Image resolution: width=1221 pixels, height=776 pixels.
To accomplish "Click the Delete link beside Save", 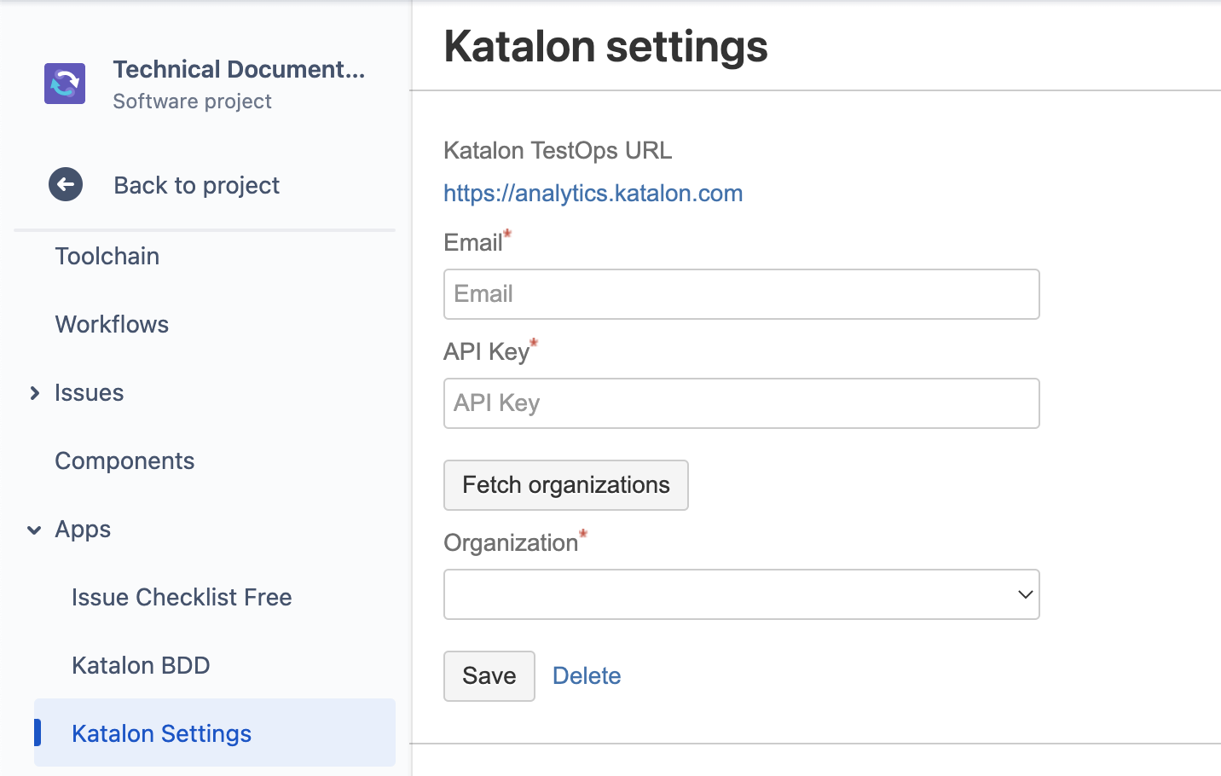I will pos(587,675).
